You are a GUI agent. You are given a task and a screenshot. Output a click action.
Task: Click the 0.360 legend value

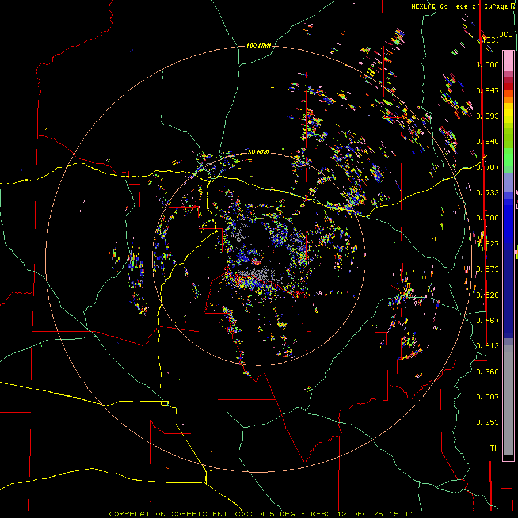pos(487,372)
